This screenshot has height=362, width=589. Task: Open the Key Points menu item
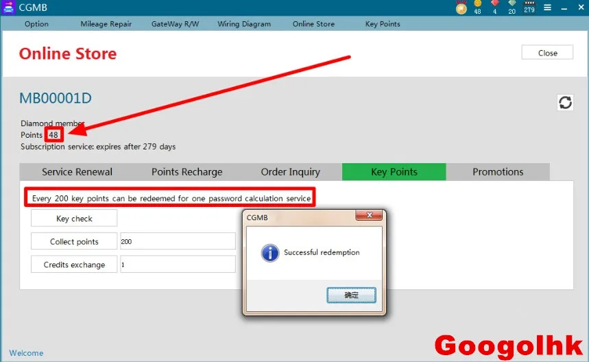383,24
